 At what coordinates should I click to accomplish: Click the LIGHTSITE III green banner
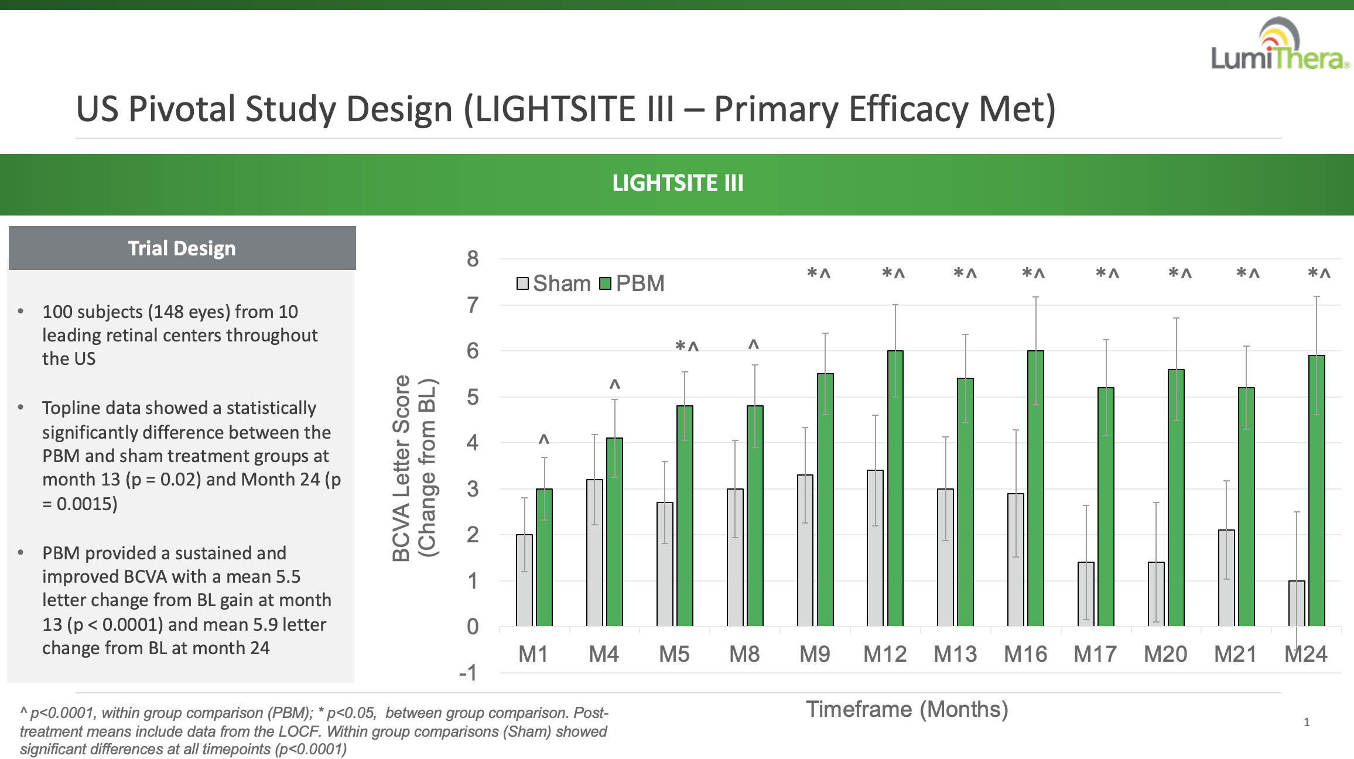click(677, 184)
